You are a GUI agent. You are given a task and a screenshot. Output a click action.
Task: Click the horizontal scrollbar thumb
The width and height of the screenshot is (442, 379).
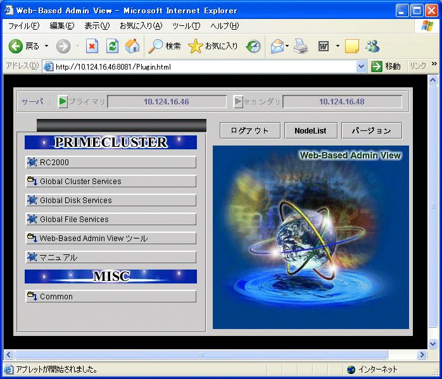(201, 354)
